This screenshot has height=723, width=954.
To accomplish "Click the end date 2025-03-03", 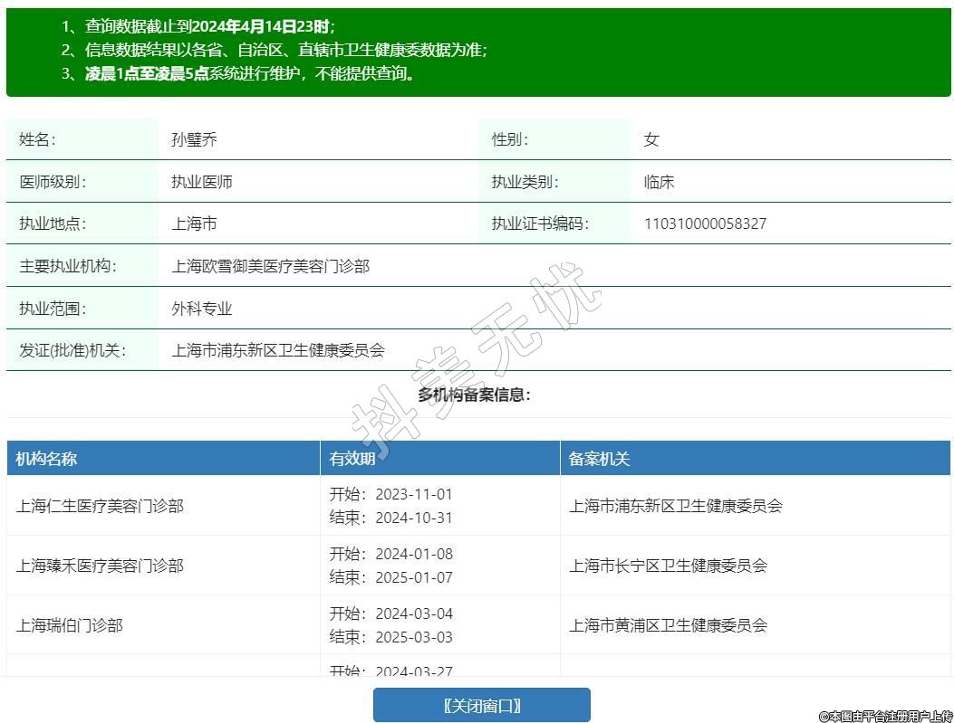I will point(413,637).
